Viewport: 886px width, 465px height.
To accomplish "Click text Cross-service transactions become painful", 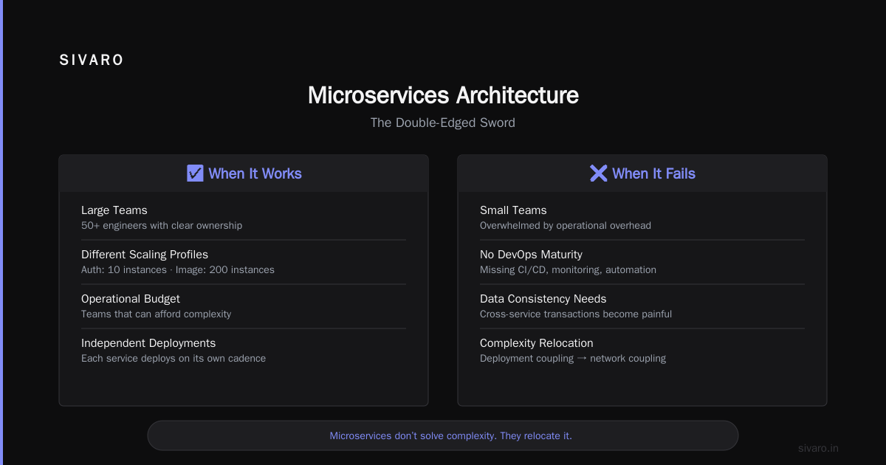I will tap(576, 314).
